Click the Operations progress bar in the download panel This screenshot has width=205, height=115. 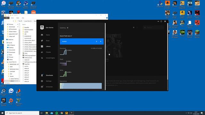click(81, 86)
